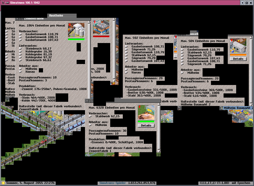This screenshot has width=254, height=186.
Task: Click arrow beside Steinbruch 68,17
Action: coord(21,49)
